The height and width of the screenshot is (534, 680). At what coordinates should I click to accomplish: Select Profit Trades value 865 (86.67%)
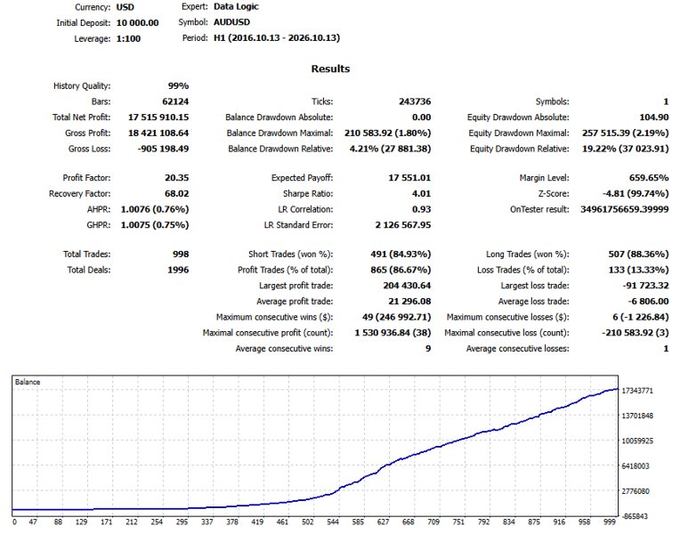[x=401, y=270]
